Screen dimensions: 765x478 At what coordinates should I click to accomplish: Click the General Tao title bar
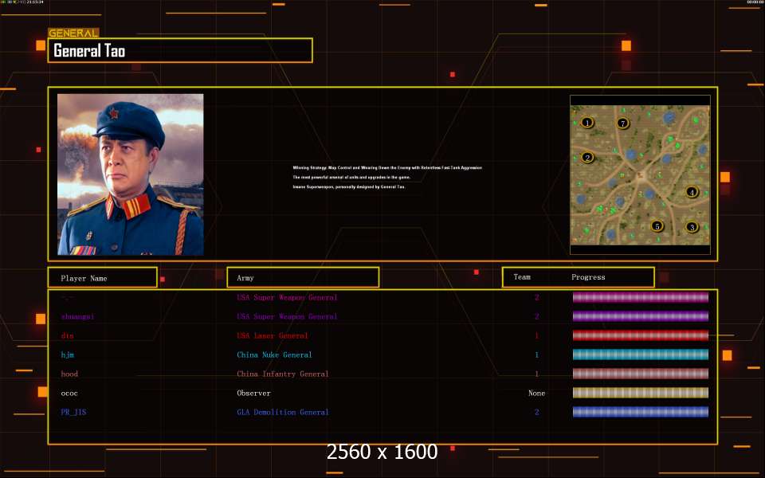pos(180,50)
